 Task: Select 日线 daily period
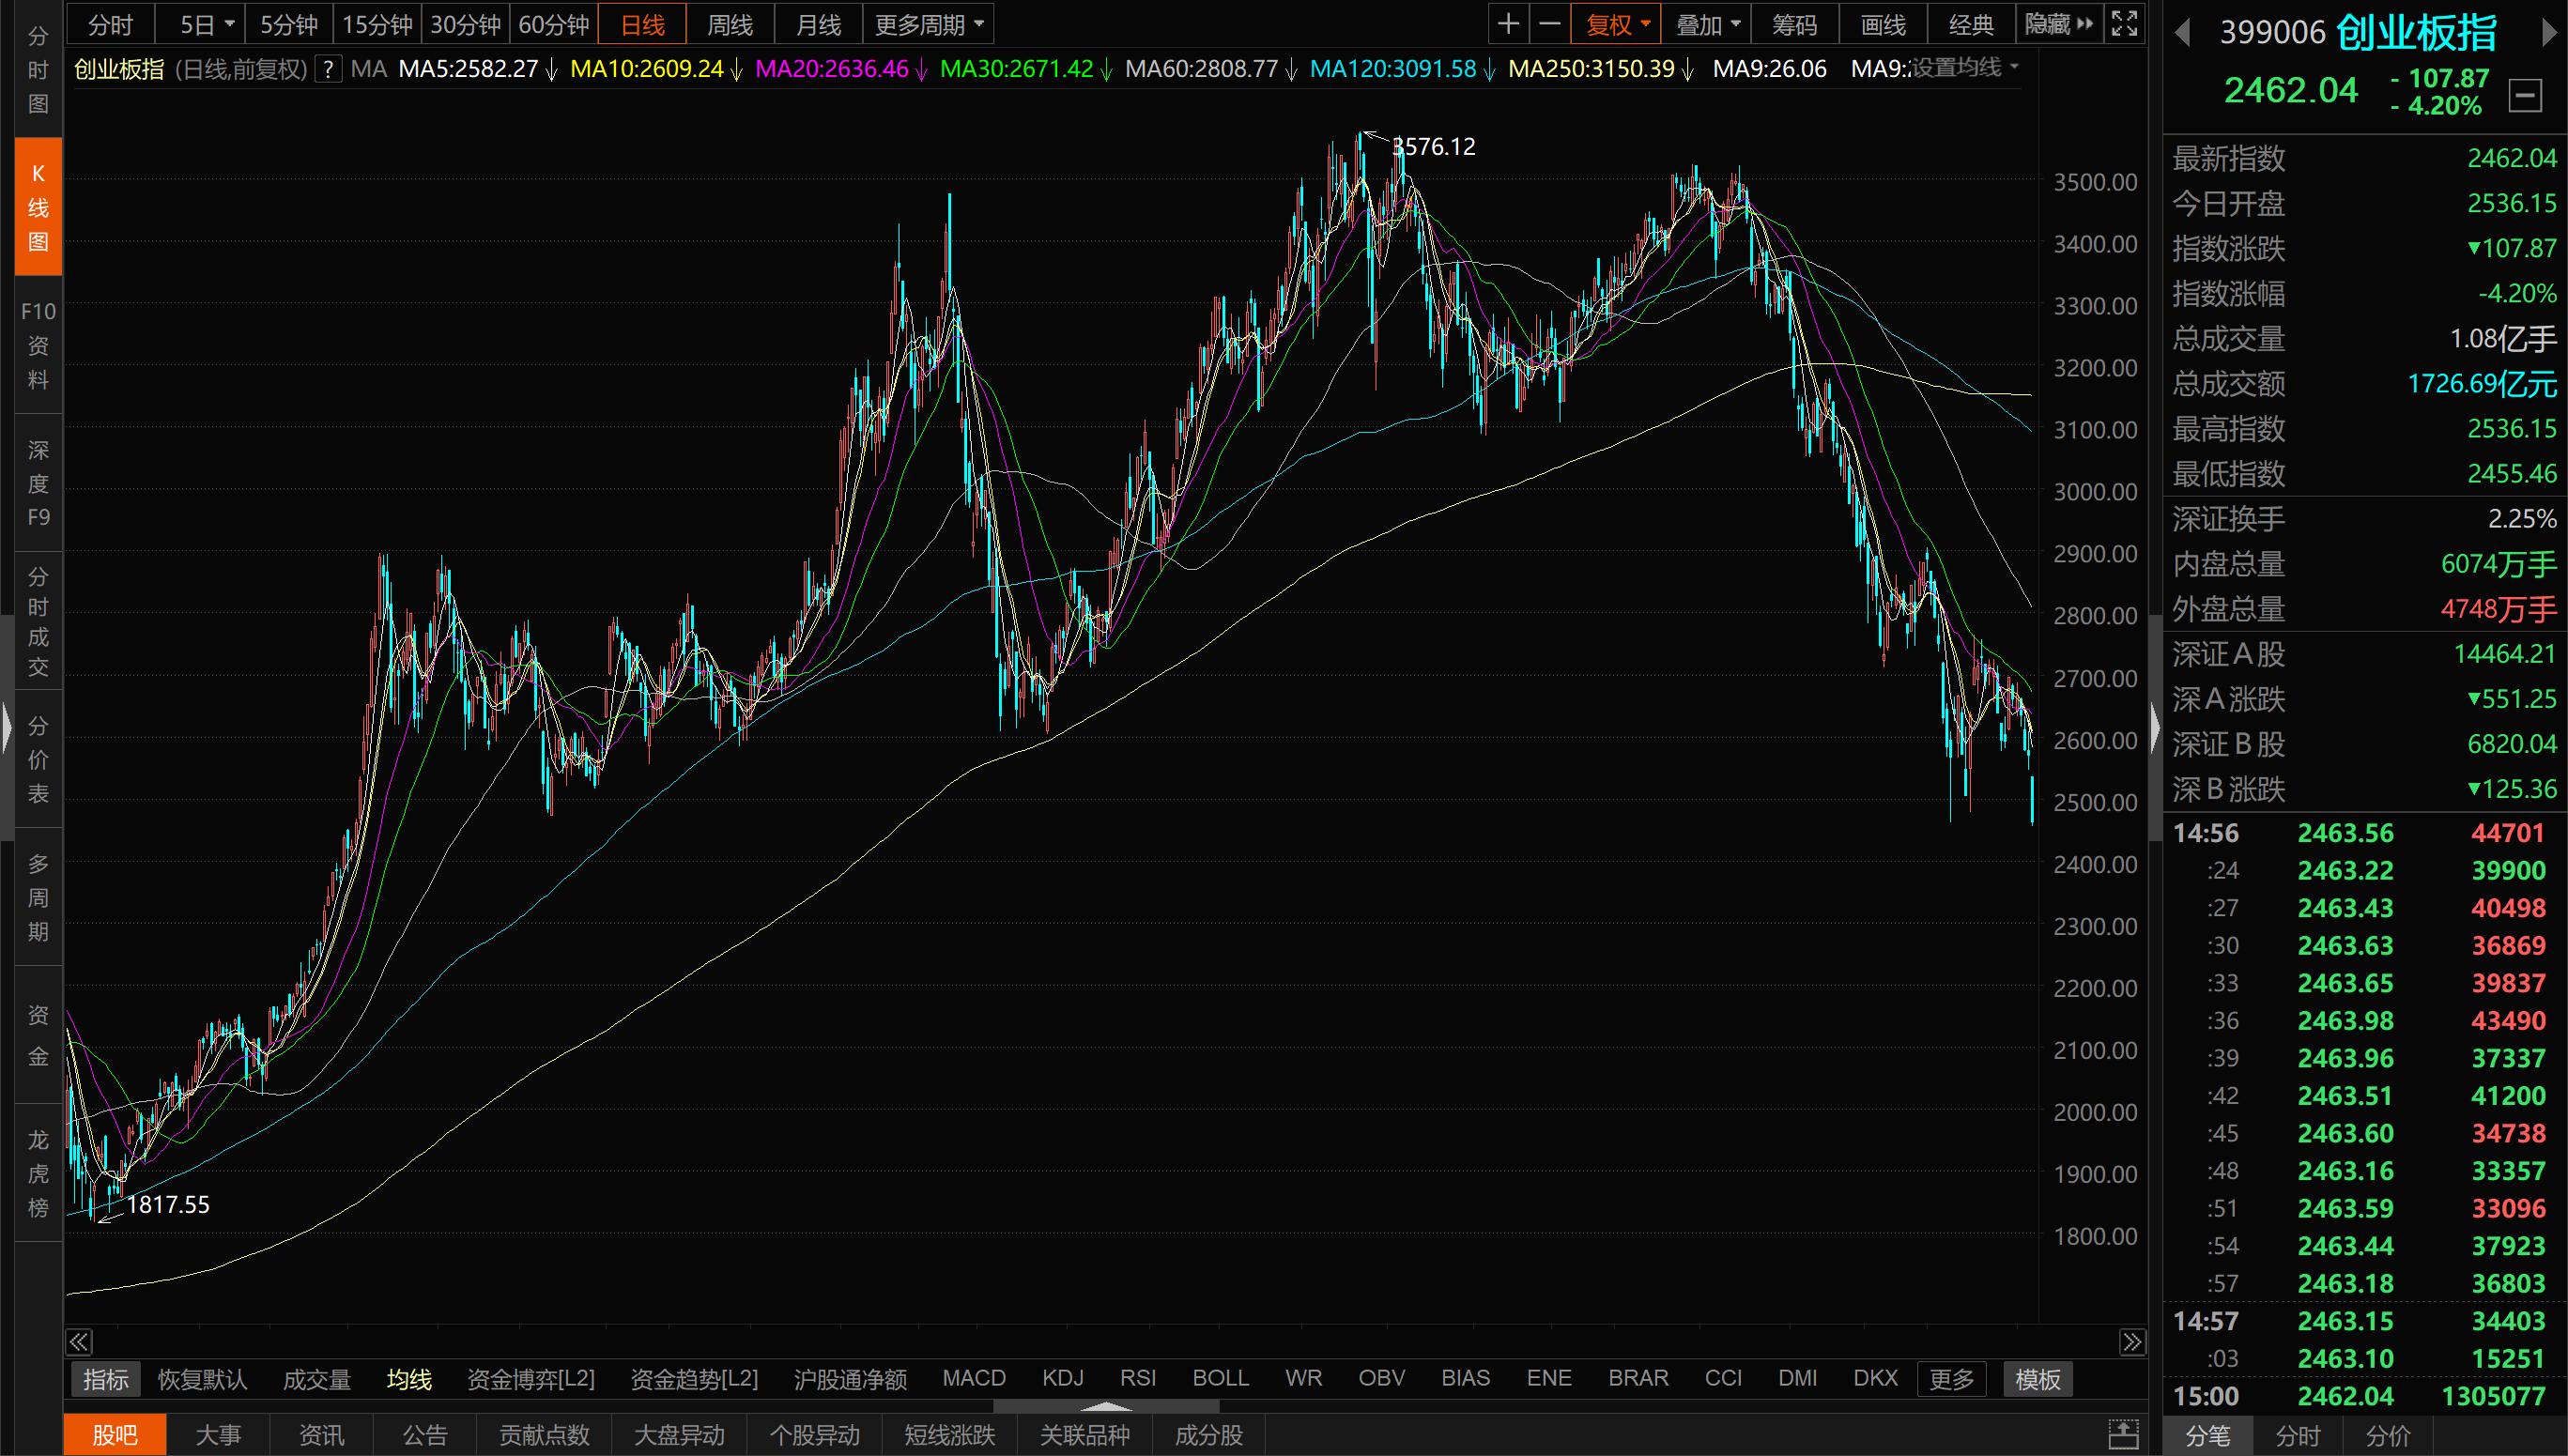[642, 24]
